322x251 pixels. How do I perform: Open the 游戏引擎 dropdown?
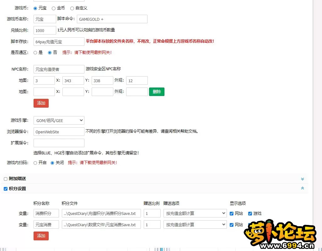coord(59,120)
